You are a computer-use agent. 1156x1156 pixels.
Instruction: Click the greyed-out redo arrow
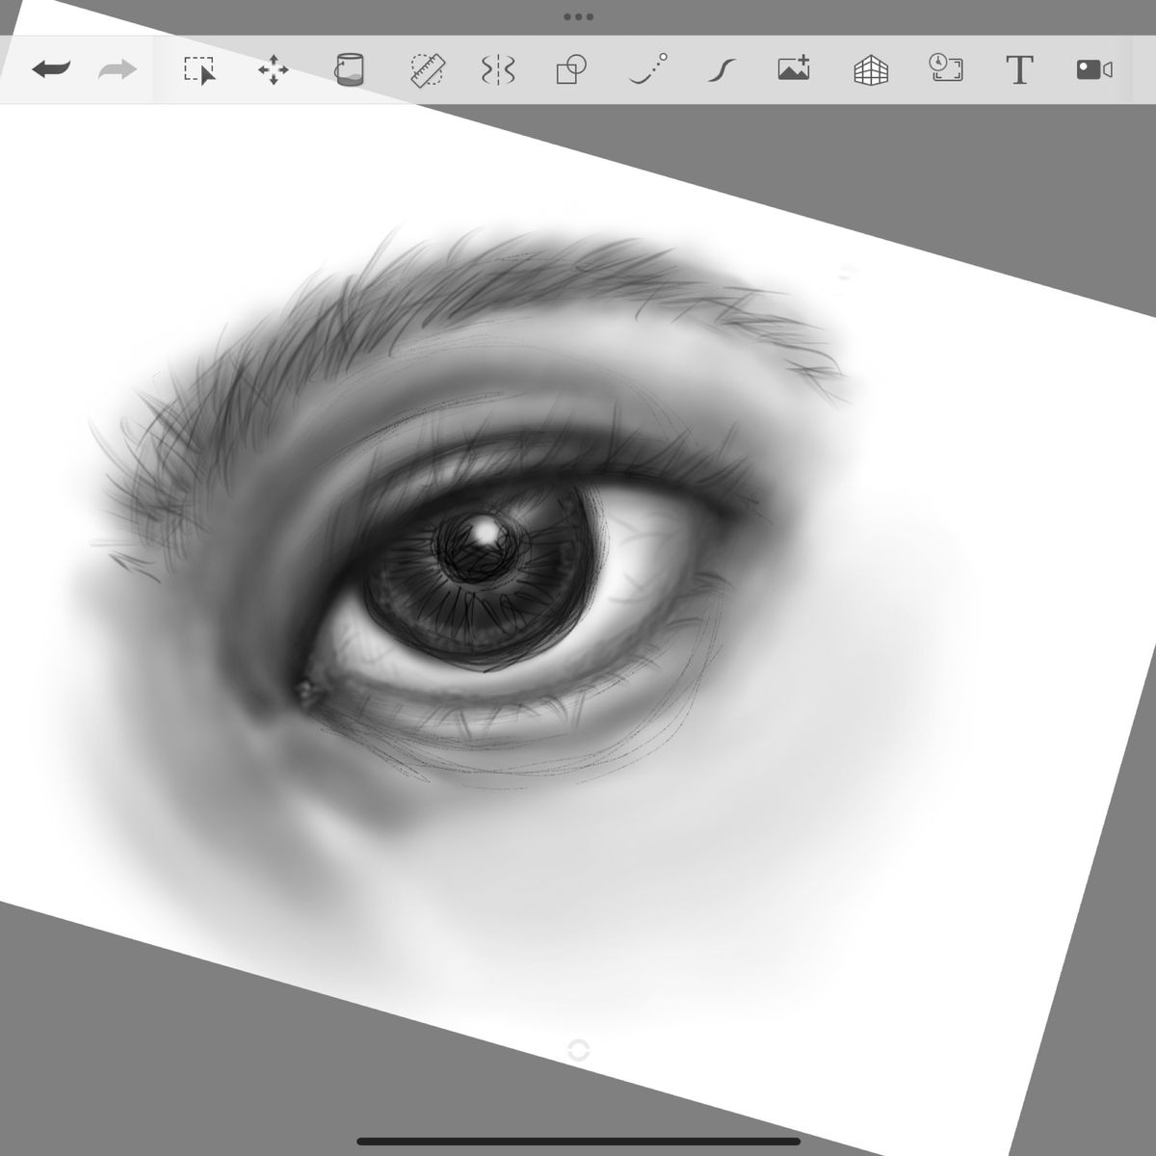tap(118, 69)
